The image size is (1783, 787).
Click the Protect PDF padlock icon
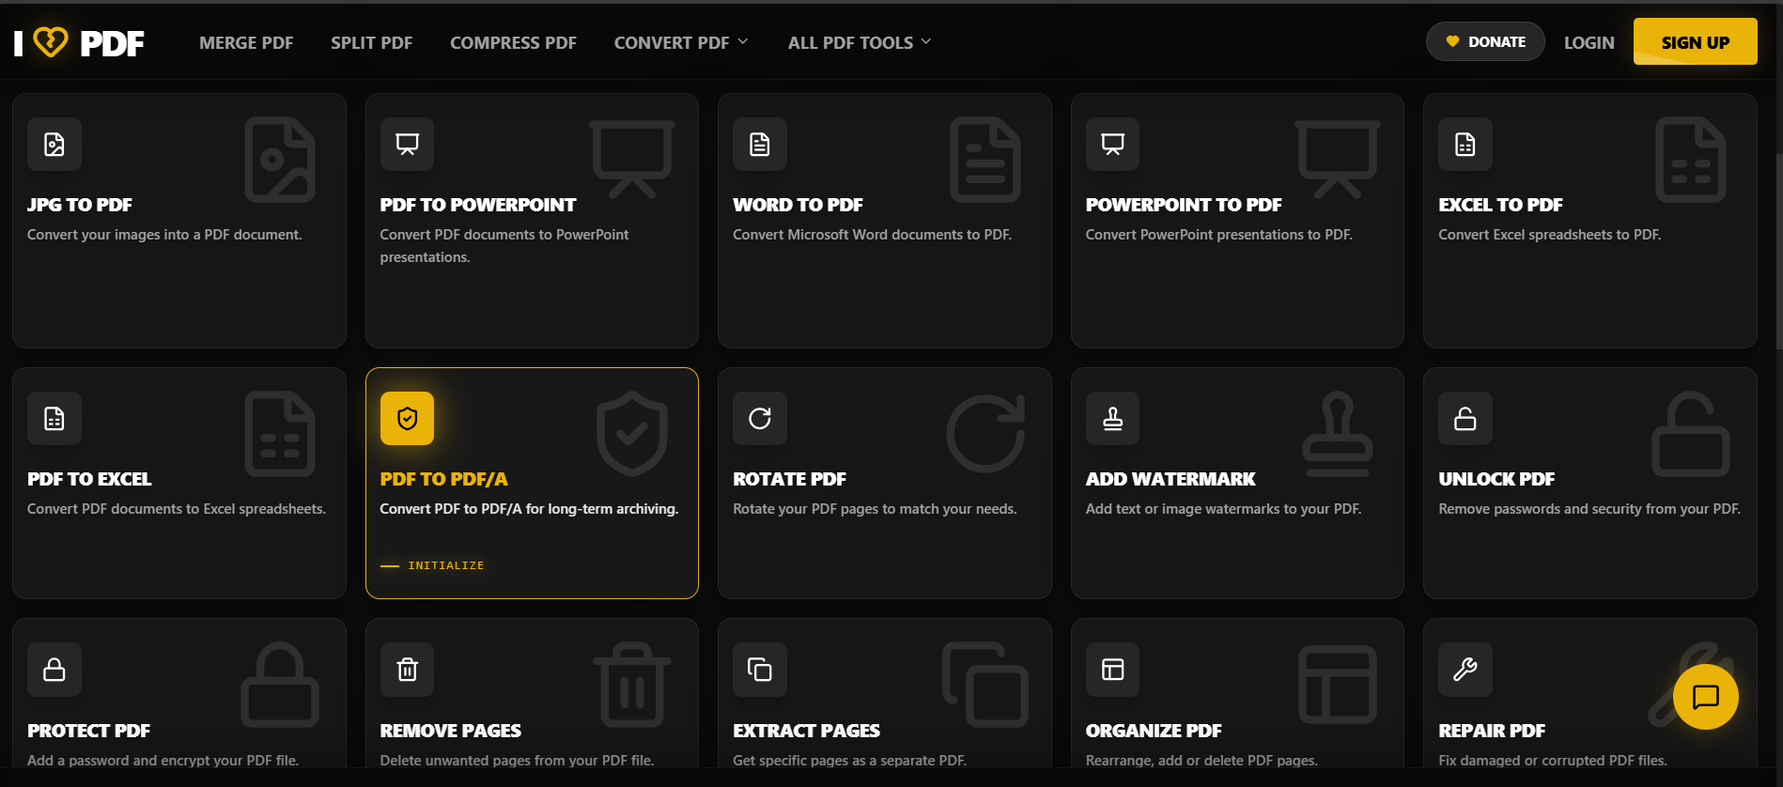tap(54, 670)
